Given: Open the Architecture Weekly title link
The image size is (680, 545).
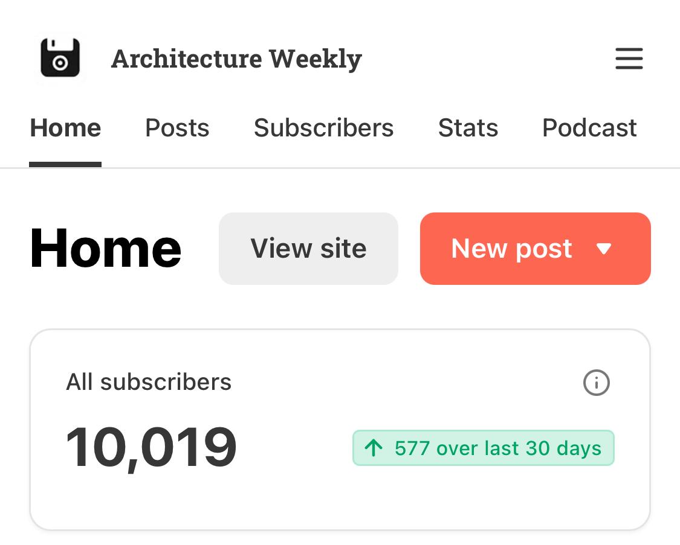Looking at the screenshot, I should (x=236, y=59).
